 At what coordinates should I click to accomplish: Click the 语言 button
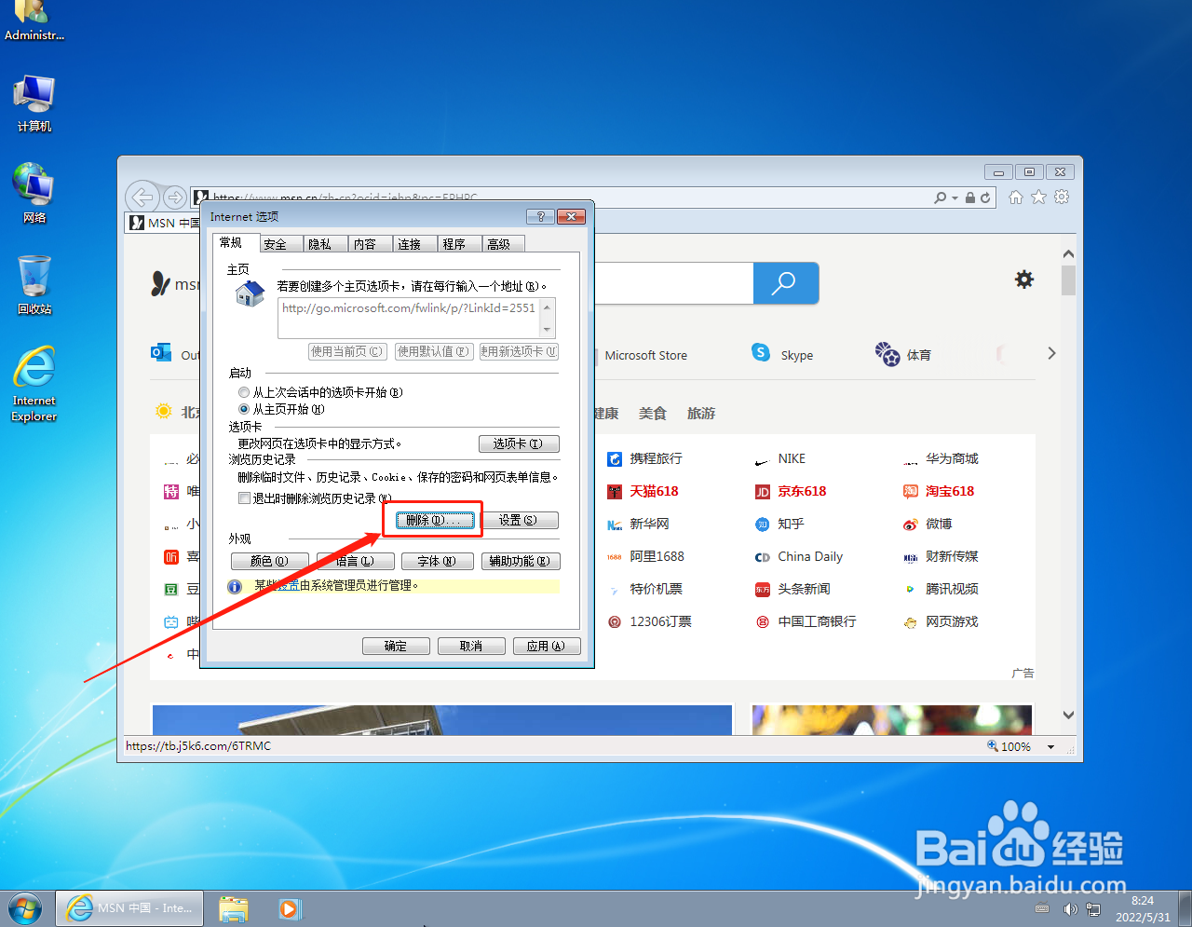click(x=356, y=561)
